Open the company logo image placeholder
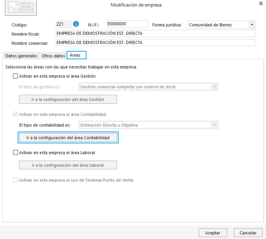The width and height of the screenshot is (266, 239). tap(21, 8)
